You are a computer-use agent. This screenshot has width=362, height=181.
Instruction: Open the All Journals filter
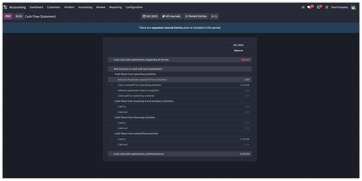(171, 16)
